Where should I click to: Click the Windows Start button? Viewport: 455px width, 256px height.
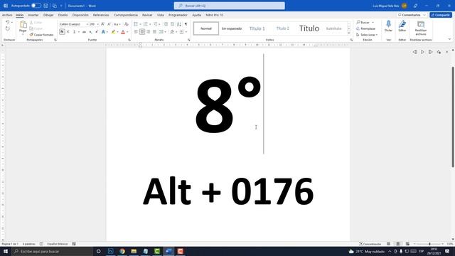pyautogui.click(x=6, y=251)
